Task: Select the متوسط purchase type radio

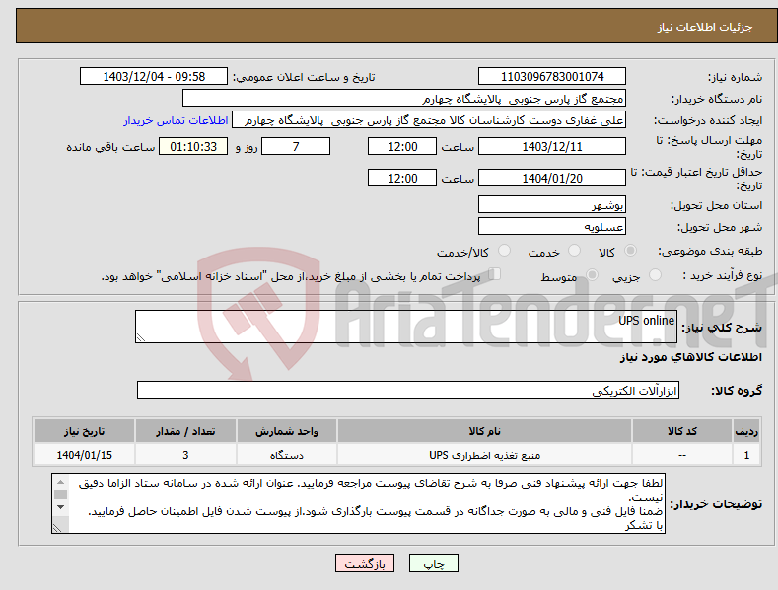Action: pyautogui.click(x=592, y=274)
